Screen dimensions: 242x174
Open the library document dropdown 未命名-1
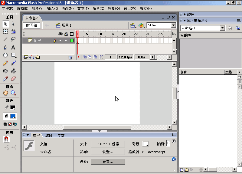223,28
